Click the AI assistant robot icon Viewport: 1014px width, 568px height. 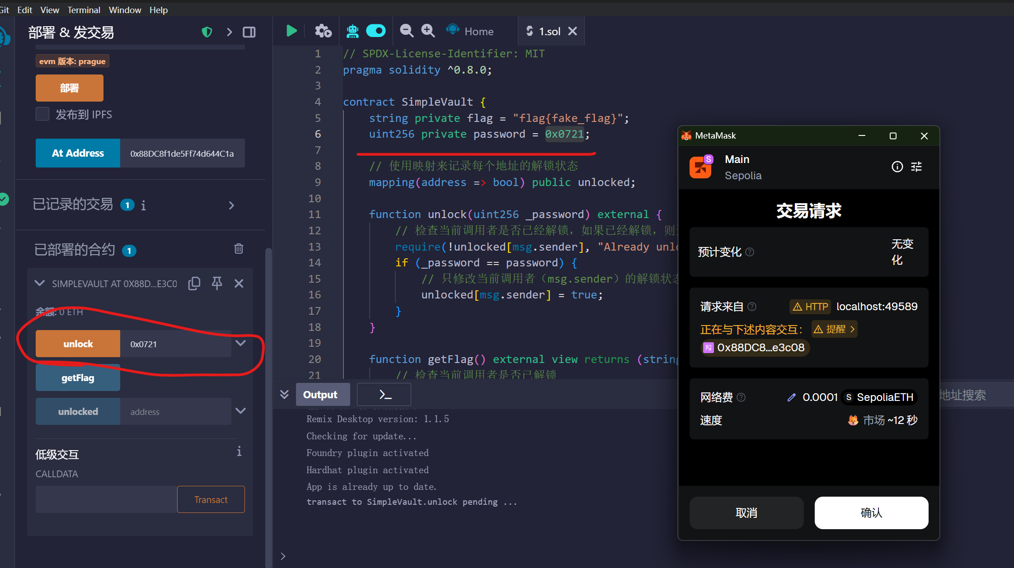click(x=352, y=31)
